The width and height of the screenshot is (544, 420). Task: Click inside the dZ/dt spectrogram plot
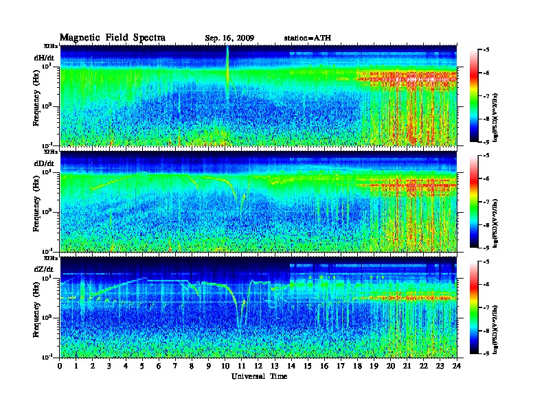[x=258, y=307]
